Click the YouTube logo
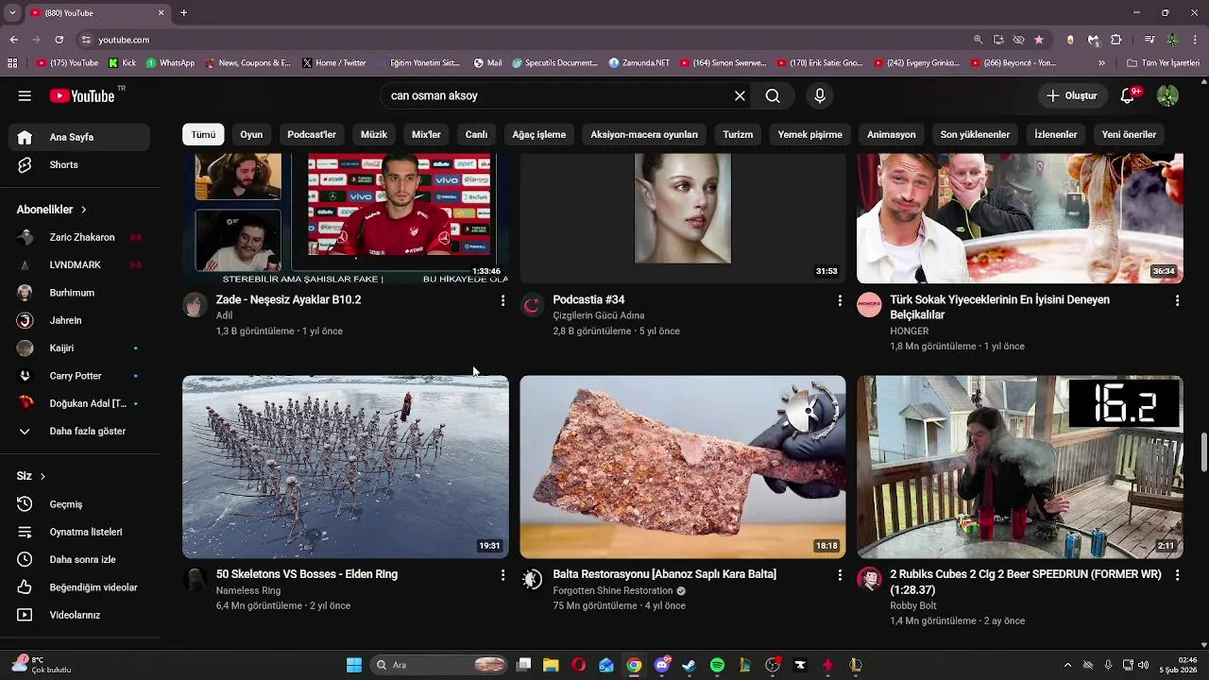The width and height of the screenshot is (1209, 680). point(82,95)
